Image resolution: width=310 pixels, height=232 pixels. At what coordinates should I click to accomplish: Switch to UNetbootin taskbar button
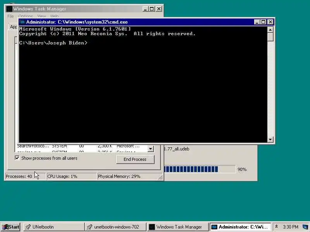53,227
